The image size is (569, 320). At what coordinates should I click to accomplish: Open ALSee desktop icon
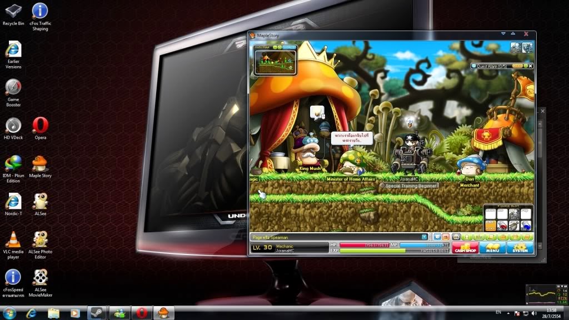[x=40, y=204]
